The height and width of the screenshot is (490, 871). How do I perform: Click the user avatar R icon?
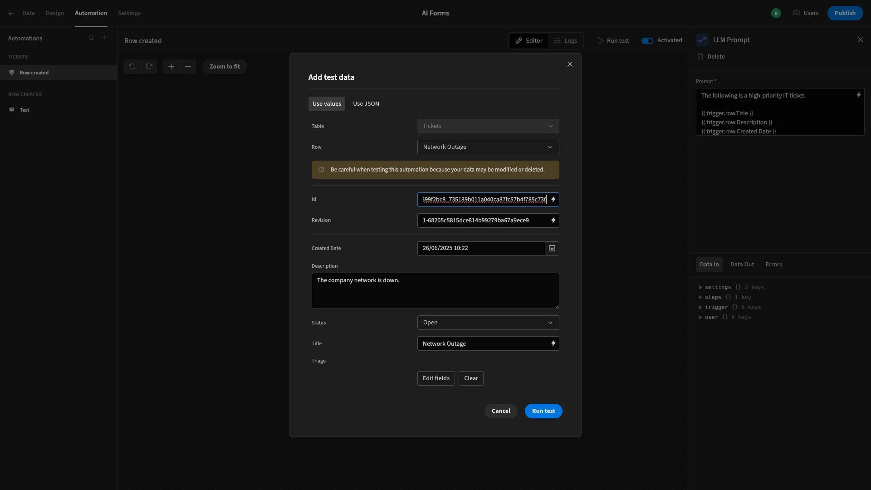[776, 13]
